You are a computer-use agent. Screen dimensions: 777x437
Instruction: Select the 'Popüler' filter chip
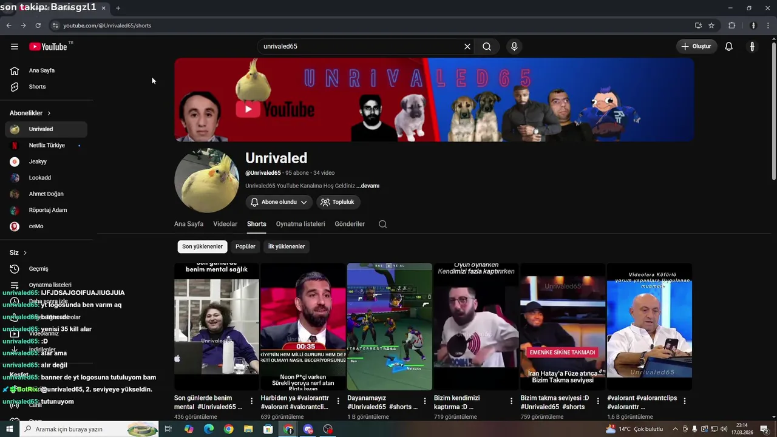245,246
